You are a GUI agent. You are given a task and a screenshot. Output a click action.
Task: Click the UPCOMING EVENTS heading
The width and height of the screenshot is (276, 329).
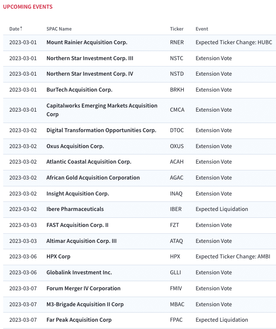[x=28, y=7]
